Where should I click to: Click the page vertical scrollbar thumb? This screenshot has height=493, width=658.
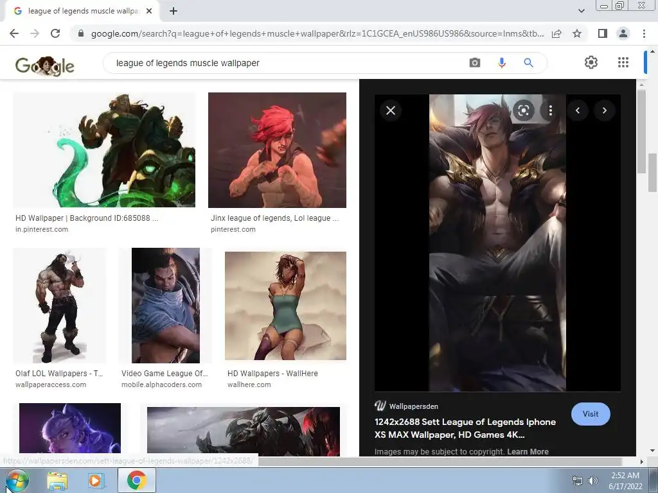[x=652, y=172]
